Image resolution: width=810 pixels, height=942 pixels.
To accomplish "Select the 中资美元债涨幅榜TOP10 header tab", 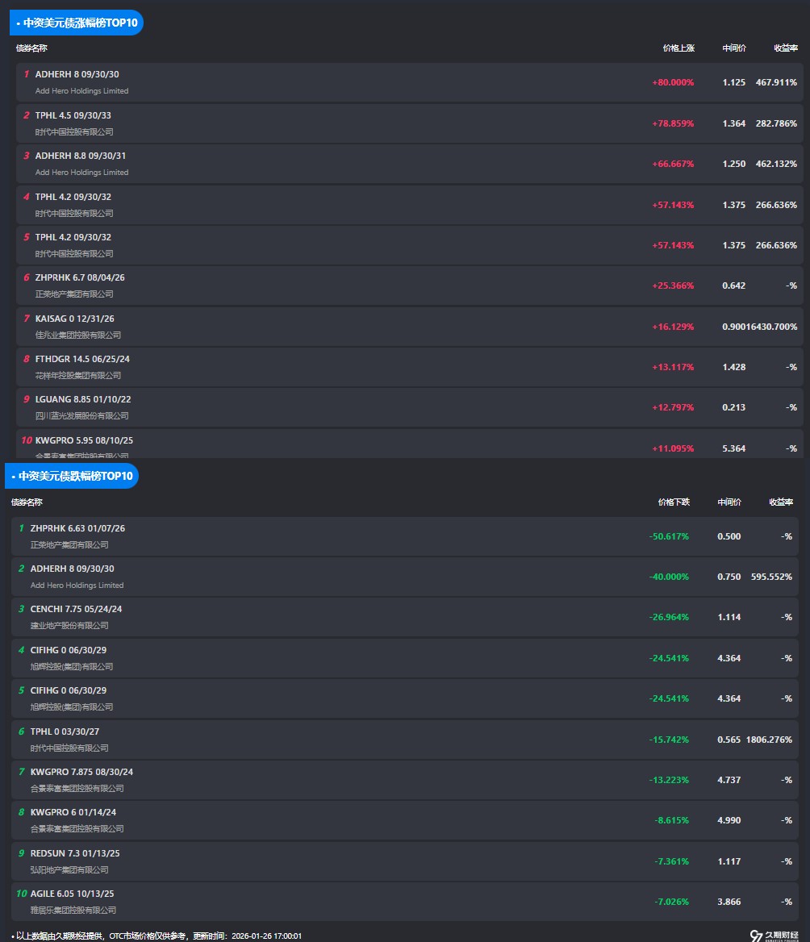I will 77,23.
